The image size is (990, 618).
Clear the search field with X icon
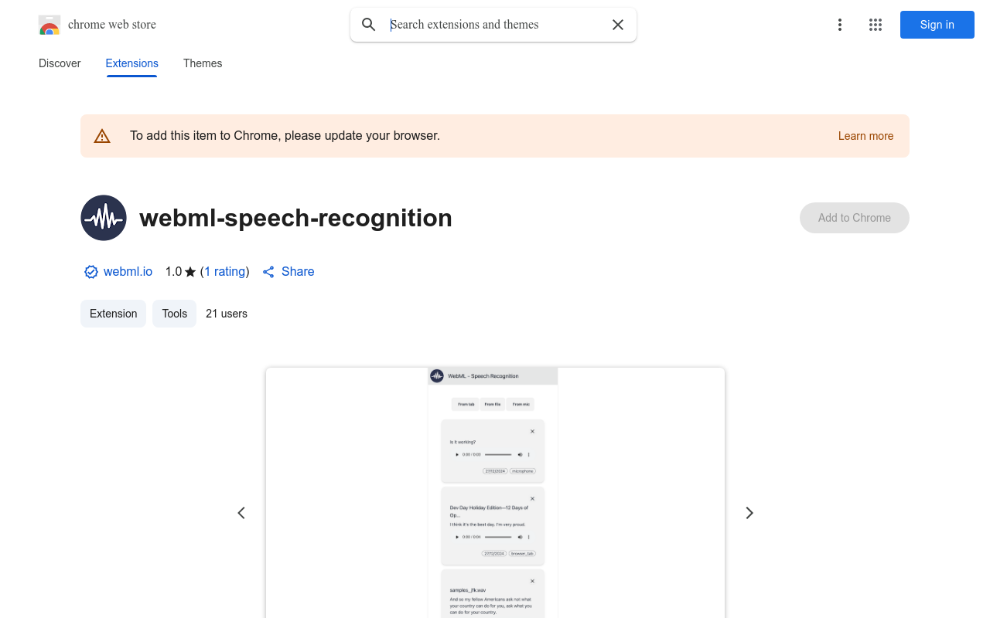[618, 25]
